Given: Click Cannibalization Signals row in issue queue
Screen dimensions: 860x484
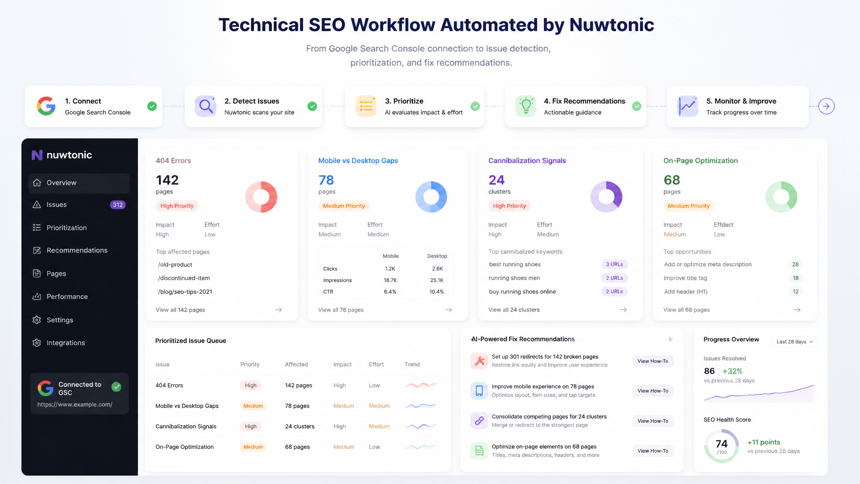Looking at the screenshot, I should tap(298, 427).
